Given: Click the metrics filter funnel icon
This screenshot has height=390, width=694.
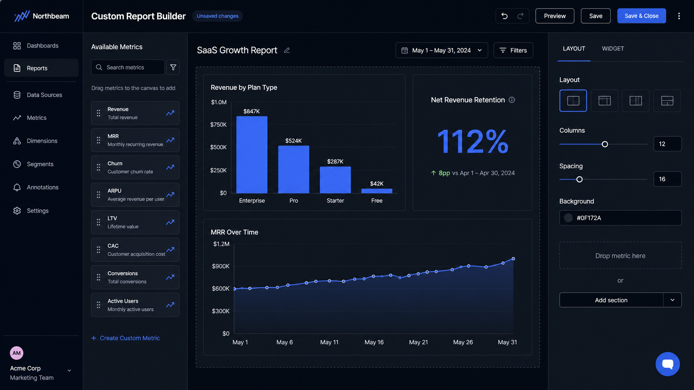Looking at the screenshot, I should coord(173,67).
